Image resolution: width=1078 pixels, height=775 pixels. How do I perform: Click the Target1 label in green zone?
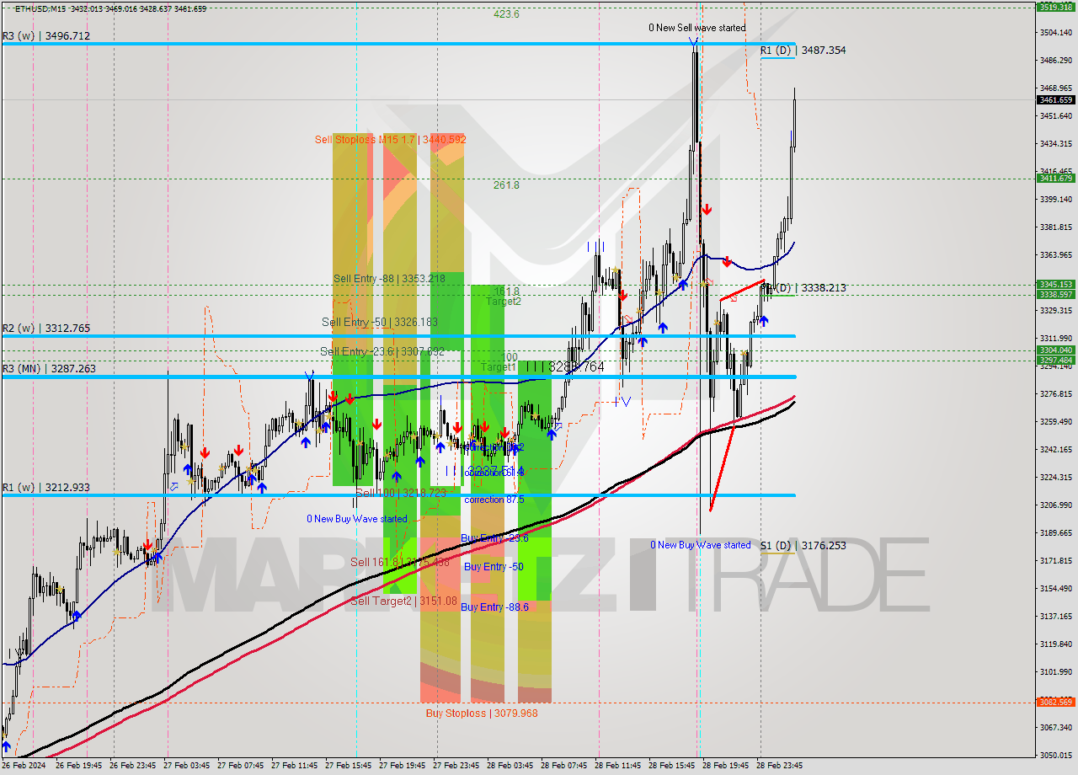click(499, 368)
